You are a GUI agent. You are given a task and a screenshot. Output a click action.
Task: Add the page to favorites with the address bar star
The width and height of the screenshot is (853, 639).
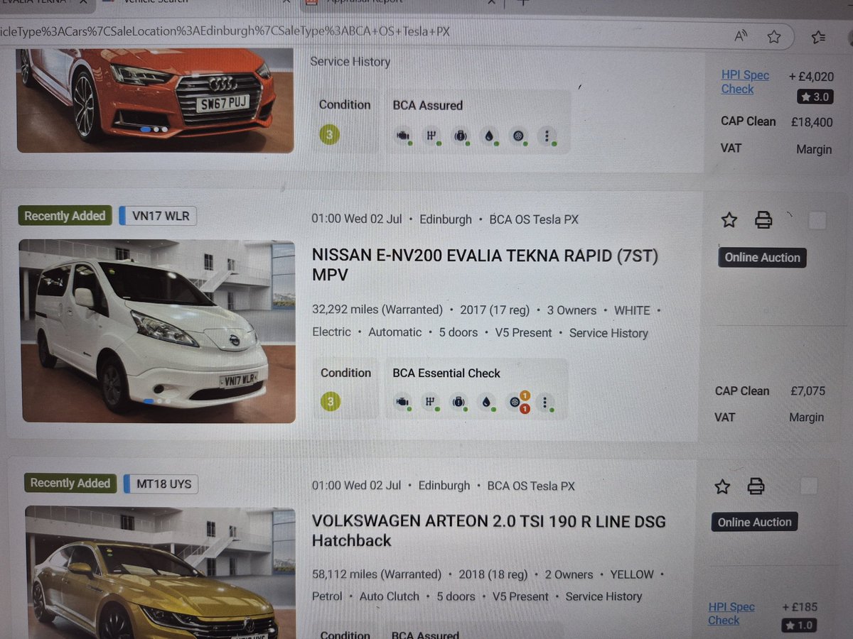pyautogui.click(x=774, y=36)
